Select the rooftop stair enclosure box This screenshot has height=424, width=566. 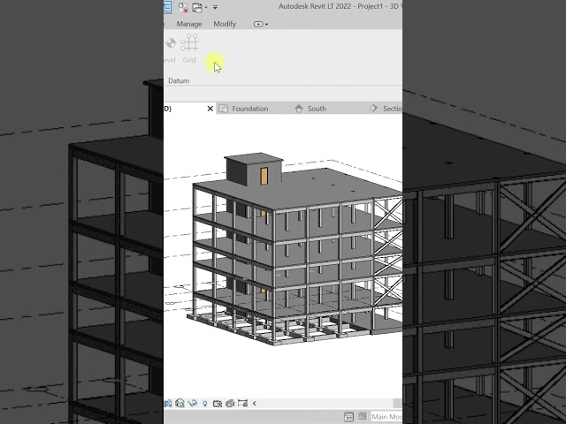254,169
